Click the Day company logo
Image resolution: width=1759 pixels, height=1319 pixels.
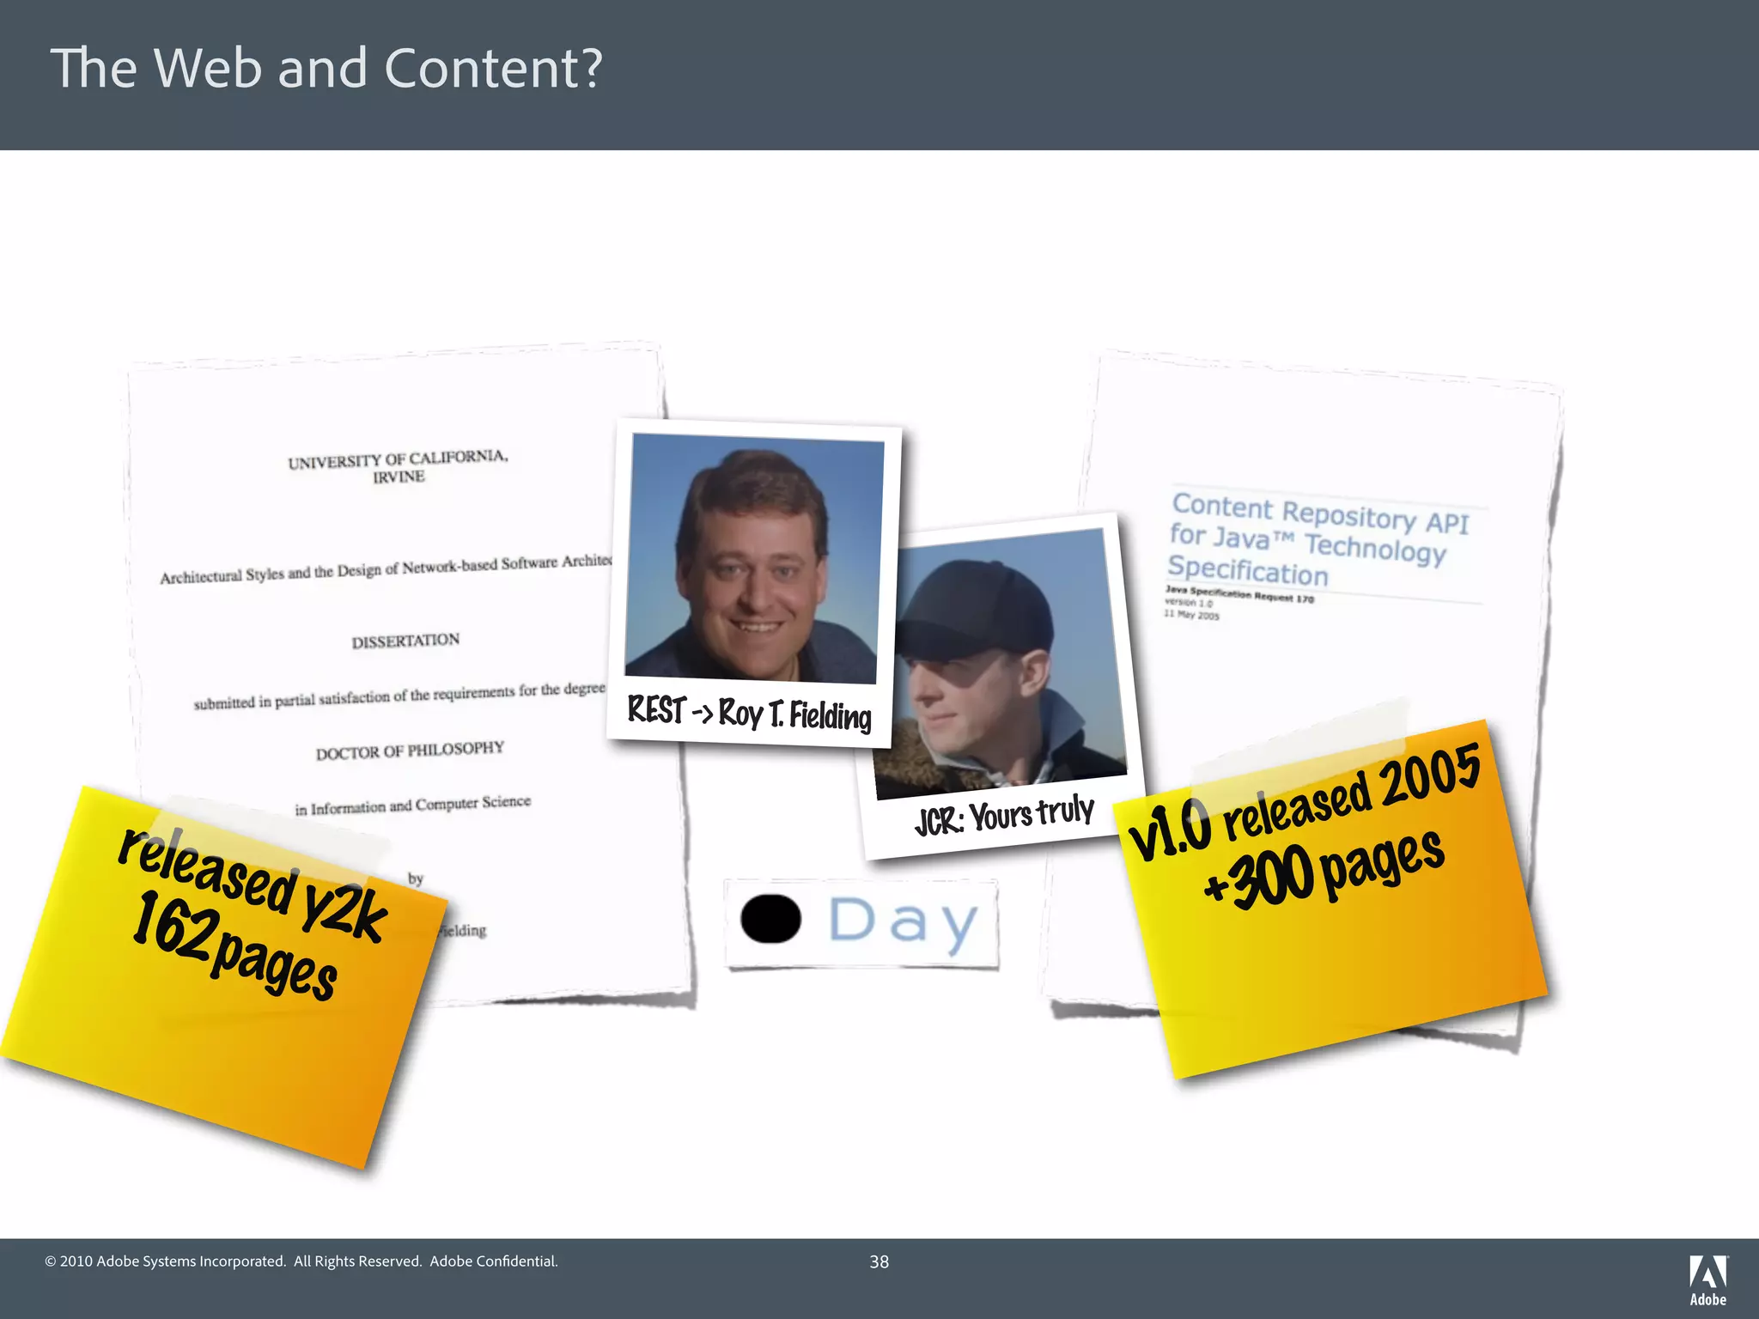click(x=861, y=924)
